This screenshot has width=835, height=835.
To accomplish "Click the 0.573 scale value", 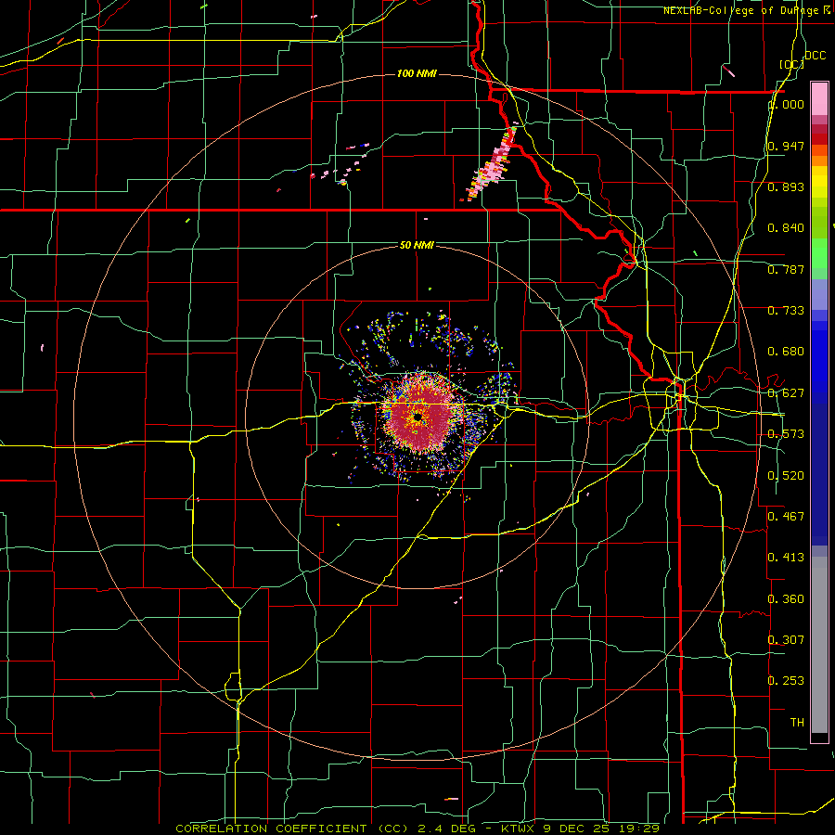I will coord(786,434).
